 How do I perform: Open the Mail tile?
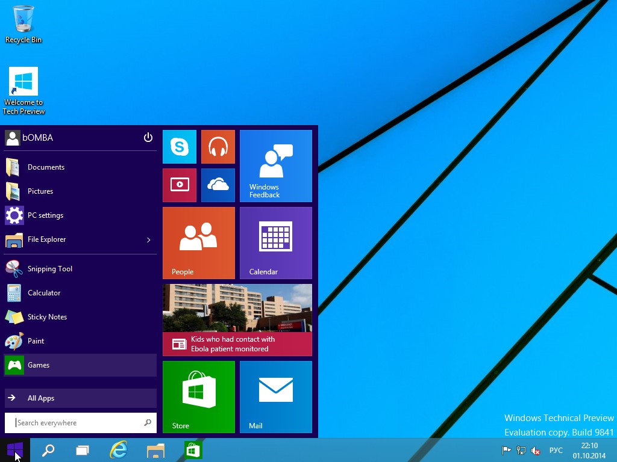click(276, 397)
